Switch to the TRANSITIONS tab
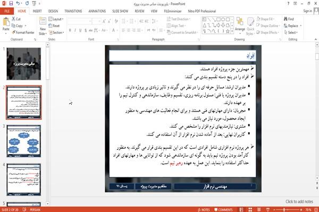Image resolution: width=319 pixels, height=212 pixels. pyautogui.click(x=73, y=11)
